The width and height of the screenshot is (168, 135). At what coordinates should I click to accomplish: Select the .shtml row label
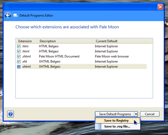pos(26,56)
